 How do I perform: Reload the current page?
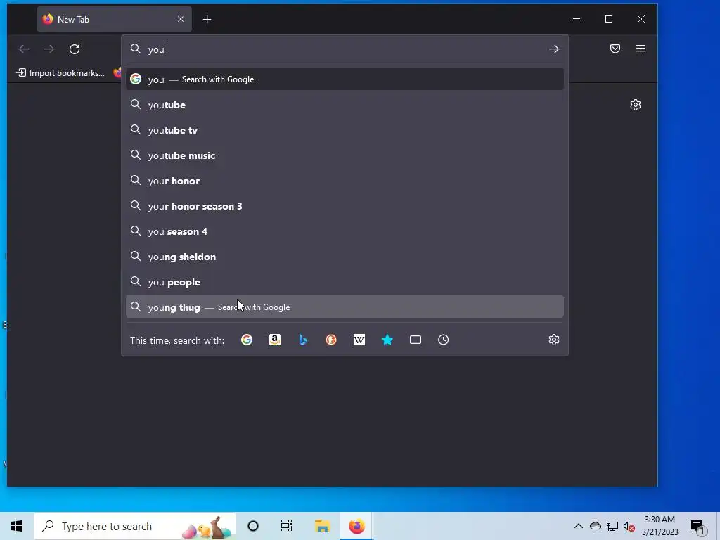click(x=75, y=49)
